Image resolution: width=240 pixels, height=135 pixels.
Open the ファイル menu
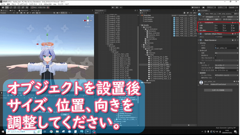pyautogui.click(x=3, y=4)
